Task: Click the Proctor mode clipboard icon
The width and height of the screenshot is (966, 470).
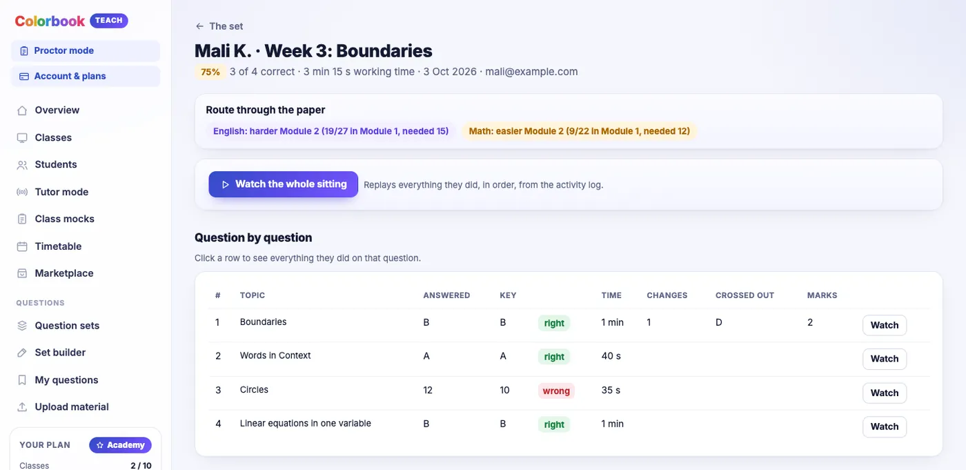Action: coord(24,51)
